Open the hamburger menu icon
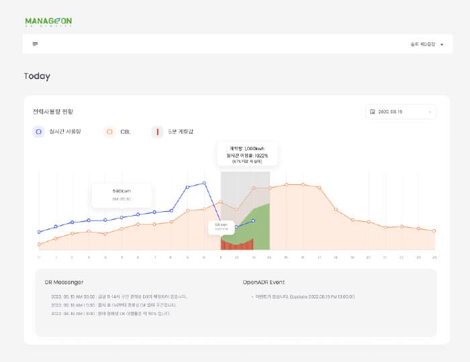 [x=35, y=44]
